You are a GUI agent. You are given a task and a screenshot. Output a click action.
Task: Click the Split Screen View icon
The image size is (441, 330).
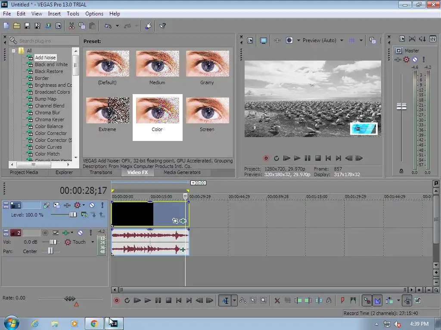[x=289, y=40]
